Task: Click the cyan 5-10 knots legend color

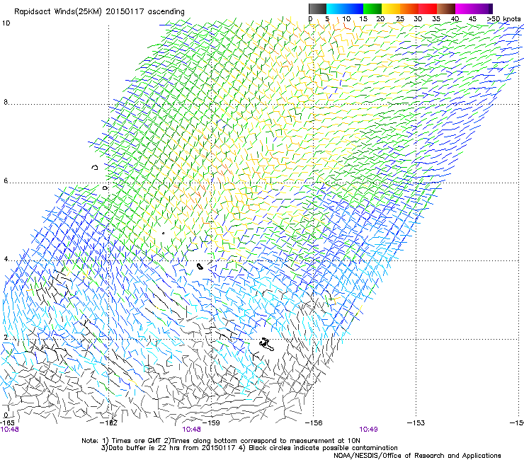Action: (336, 8)
